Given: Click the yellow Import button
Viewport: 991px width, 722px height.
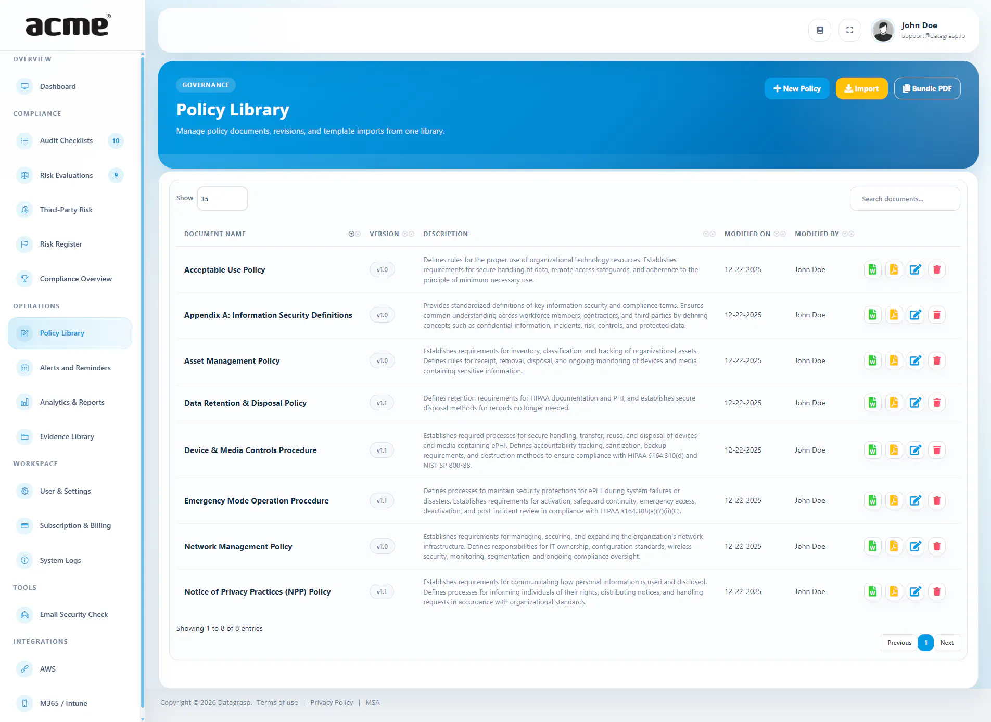Looking at the screenshot, I should point(861,88).
